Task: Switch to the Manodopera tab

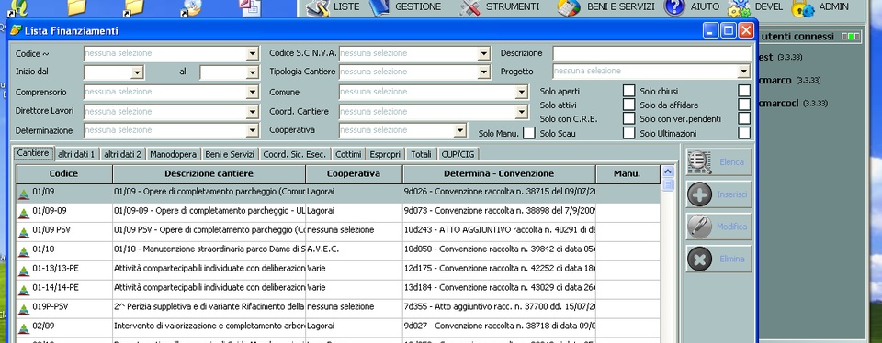Action: pyautogui.click(x=174, y=154)
